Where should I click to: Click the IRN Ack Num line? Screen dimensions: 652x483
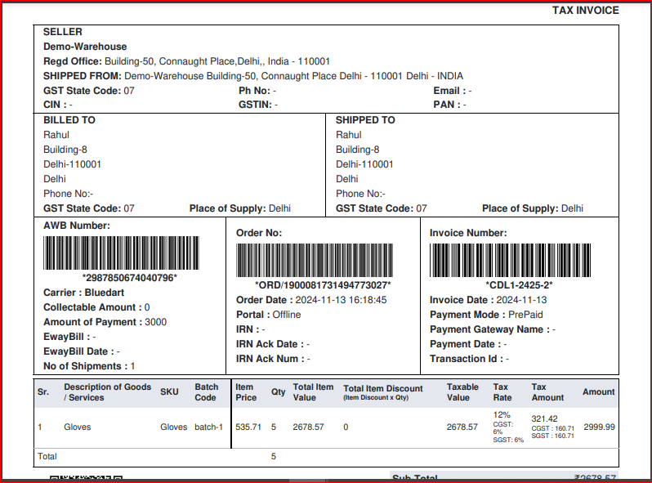click(x=273, y=359)
